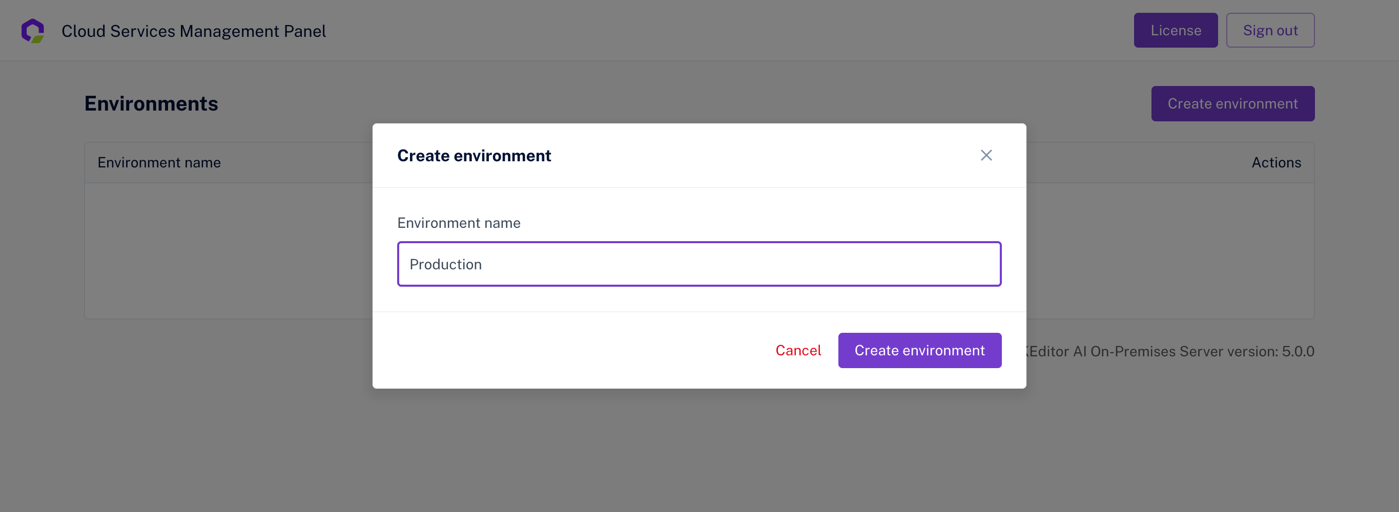
Task: Cancel the environment creation
Action: [x=798, y=350]
